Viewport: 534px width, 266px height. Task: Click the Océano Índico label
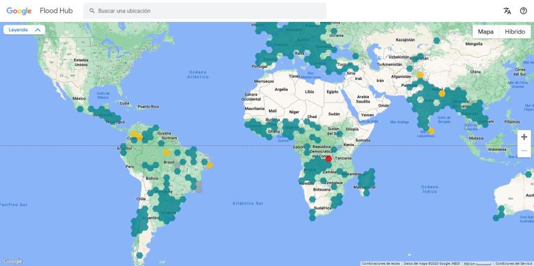tap(429, 189)
